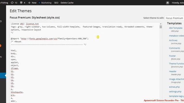The width and height of the screenshot is (184, 103).
Task: Click the Templates sidebar heading
Action: click(174, 23)
